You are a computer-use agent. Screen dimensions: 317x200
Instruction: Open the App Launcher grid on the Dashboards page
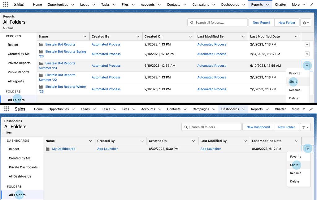coord(7,109)
